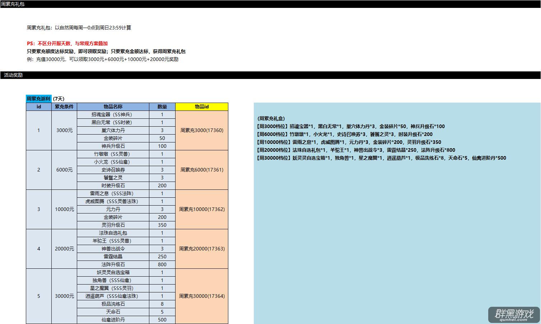Screen dimensions: 541x324
Task: Click the 极品洗练石 item cell
Action: click(113, 304)
